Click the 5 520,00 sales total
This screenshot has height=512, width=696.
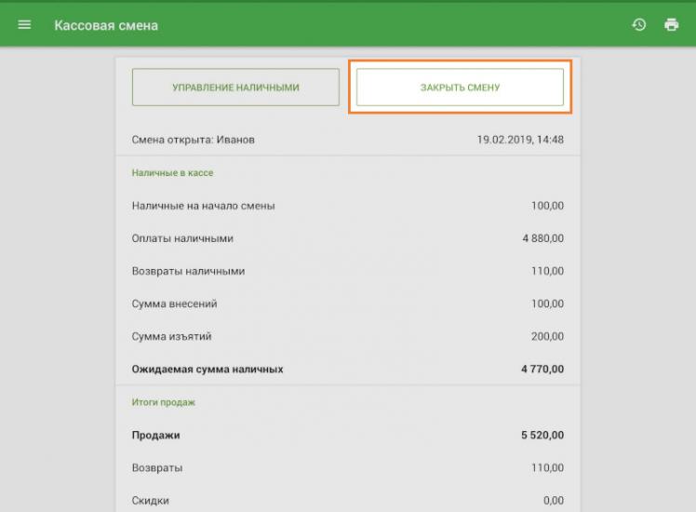[x=542, y=435]
